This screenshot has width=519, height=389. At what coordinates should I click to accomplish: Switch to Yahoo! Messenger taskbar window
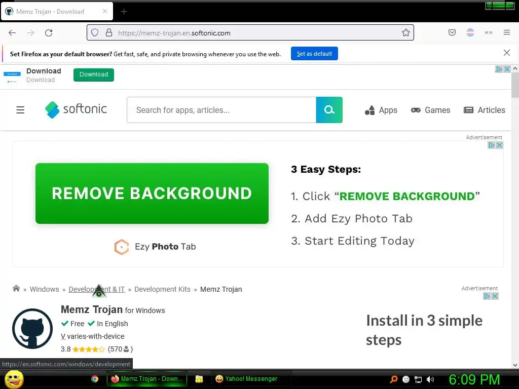click(x=251, y=379)
